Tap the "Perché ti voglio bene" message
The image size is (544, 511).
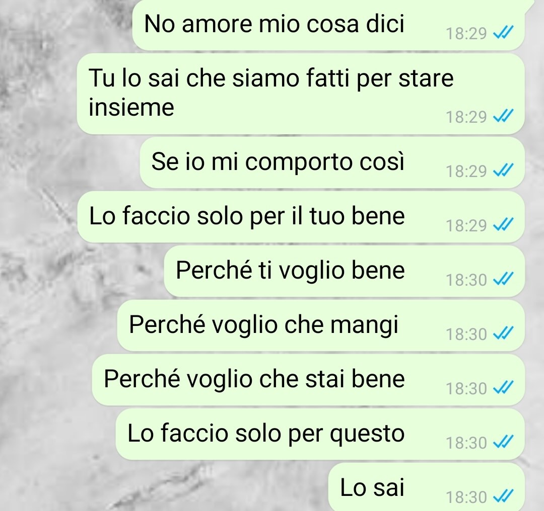pos(344,271)
